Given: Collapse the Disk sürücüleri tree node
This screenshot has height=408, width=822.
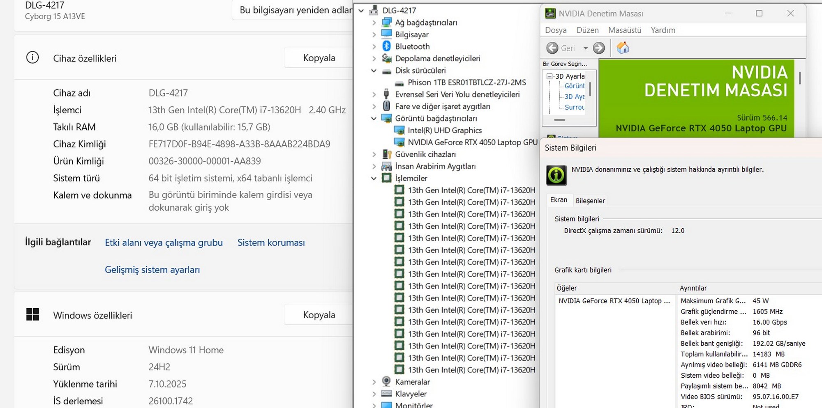Looking at the screenshot, I should pyautogui.click(x=374, y=71).
